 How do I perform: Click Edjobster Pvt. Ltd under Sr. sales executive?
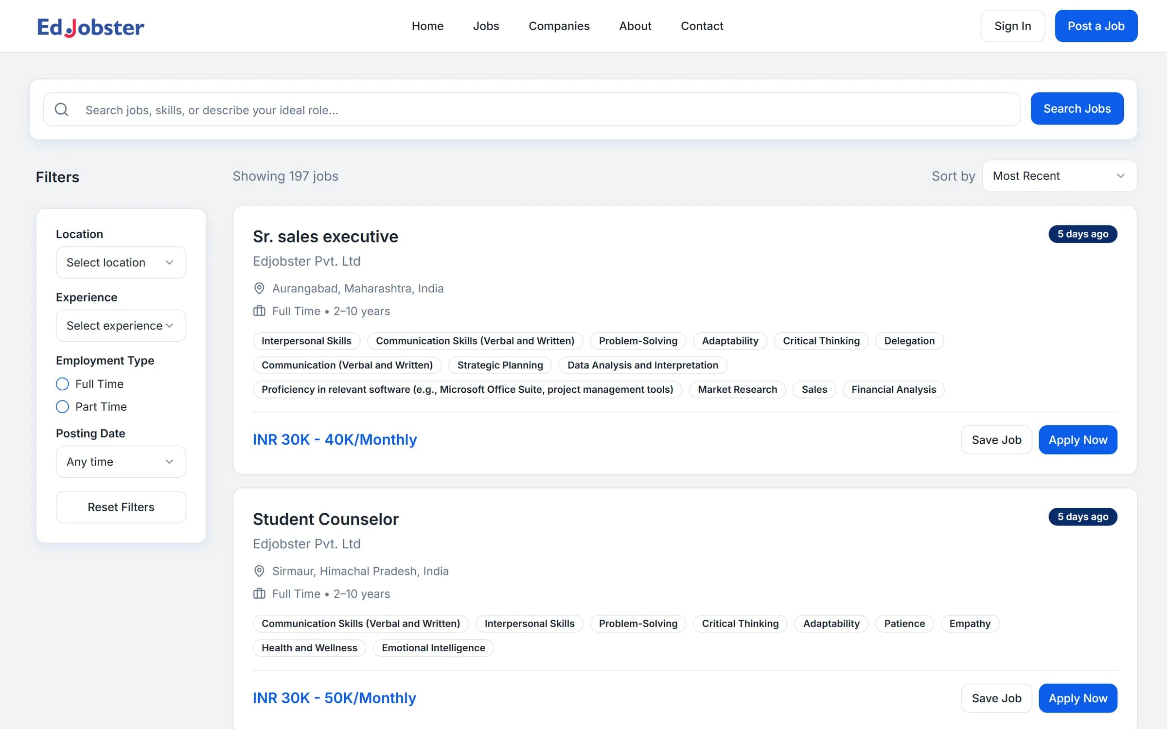[x=307, y=261]
